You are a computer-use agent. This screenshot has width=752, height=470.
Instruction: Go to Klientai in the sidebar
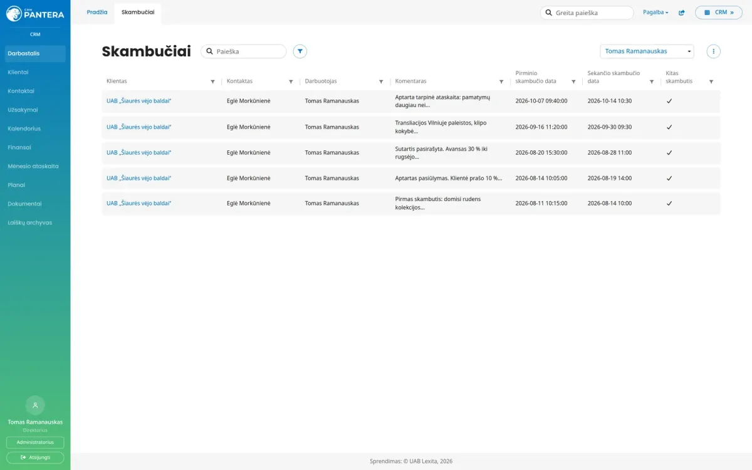[35, 72]
